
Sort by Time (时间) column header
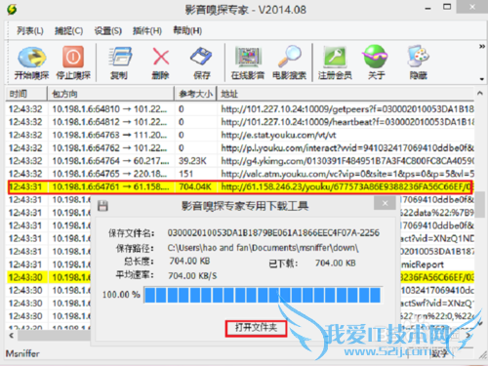pos(26,94)
